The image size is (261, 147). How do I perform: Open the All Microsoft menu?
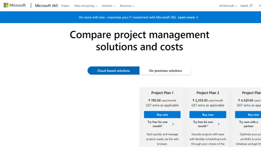[228, 6]
